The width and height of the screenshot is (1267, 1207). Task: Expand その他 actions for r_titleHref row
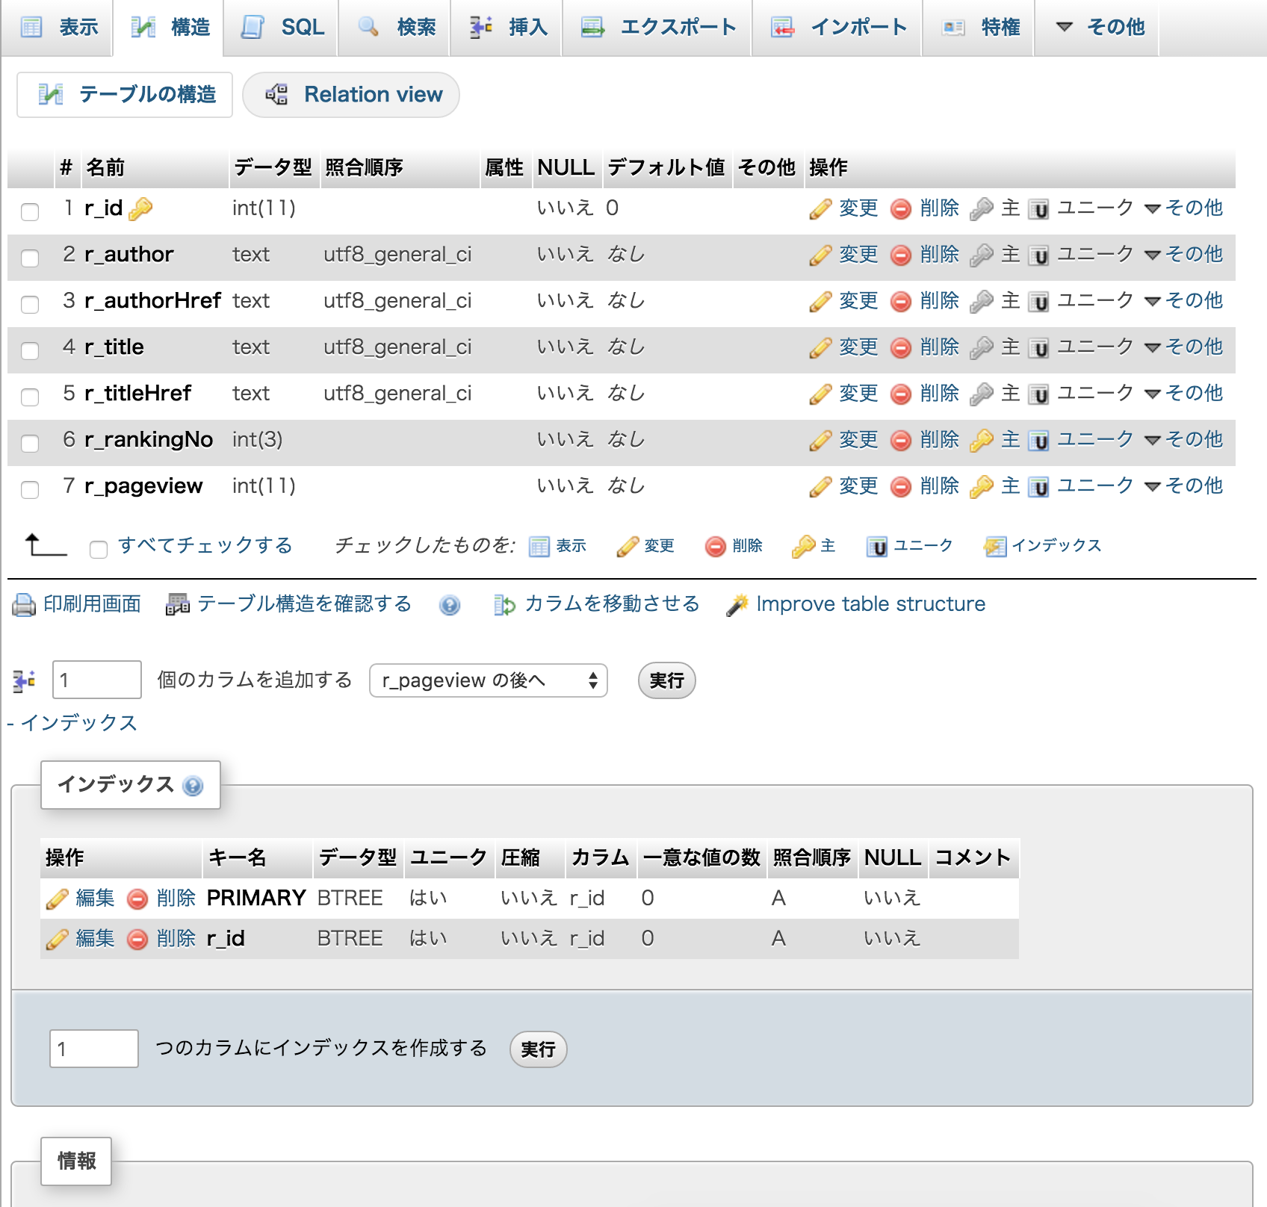pyautogui.click(x=1184, y=393)
